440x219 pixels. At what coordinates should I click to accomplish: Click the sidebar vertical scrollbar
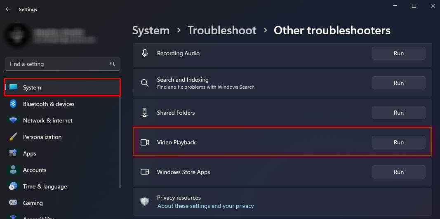coord(120,140)
